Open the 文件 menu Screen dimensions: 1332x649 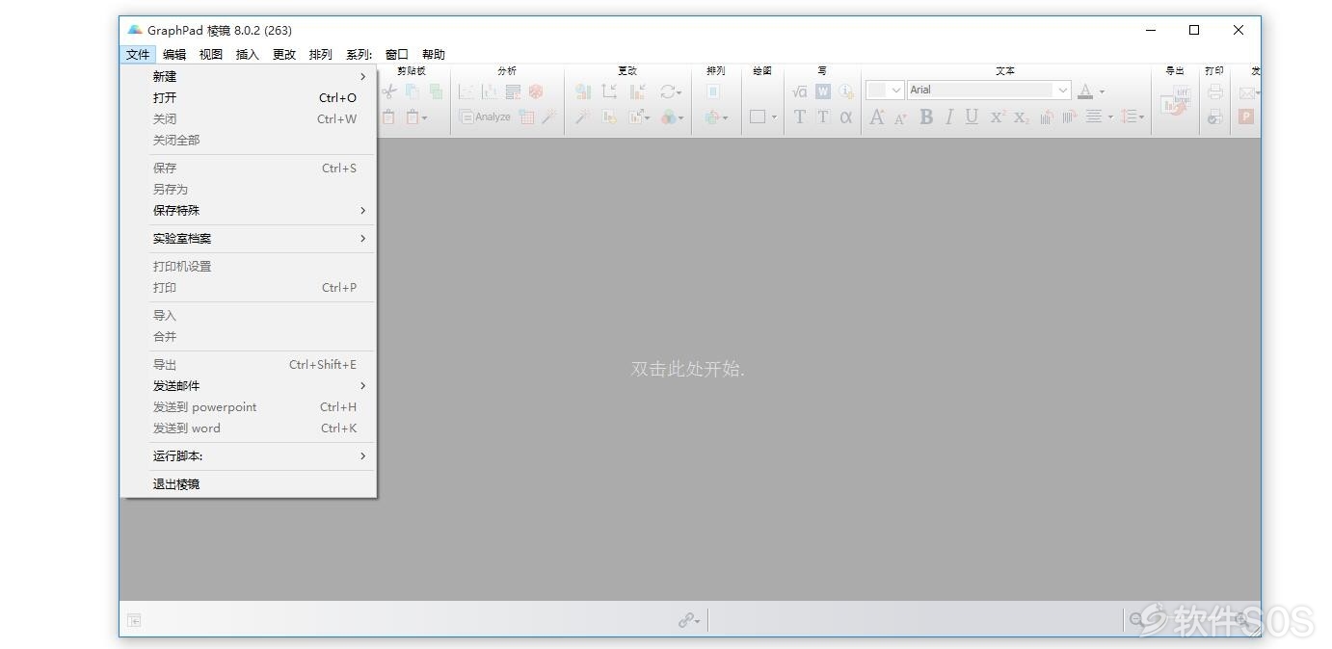[138, 55]
